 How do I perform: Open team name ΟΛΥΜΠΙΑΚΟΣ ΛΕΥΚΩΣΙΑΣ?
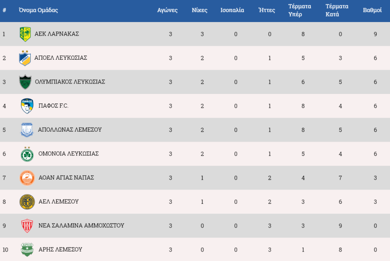(70, 82)
